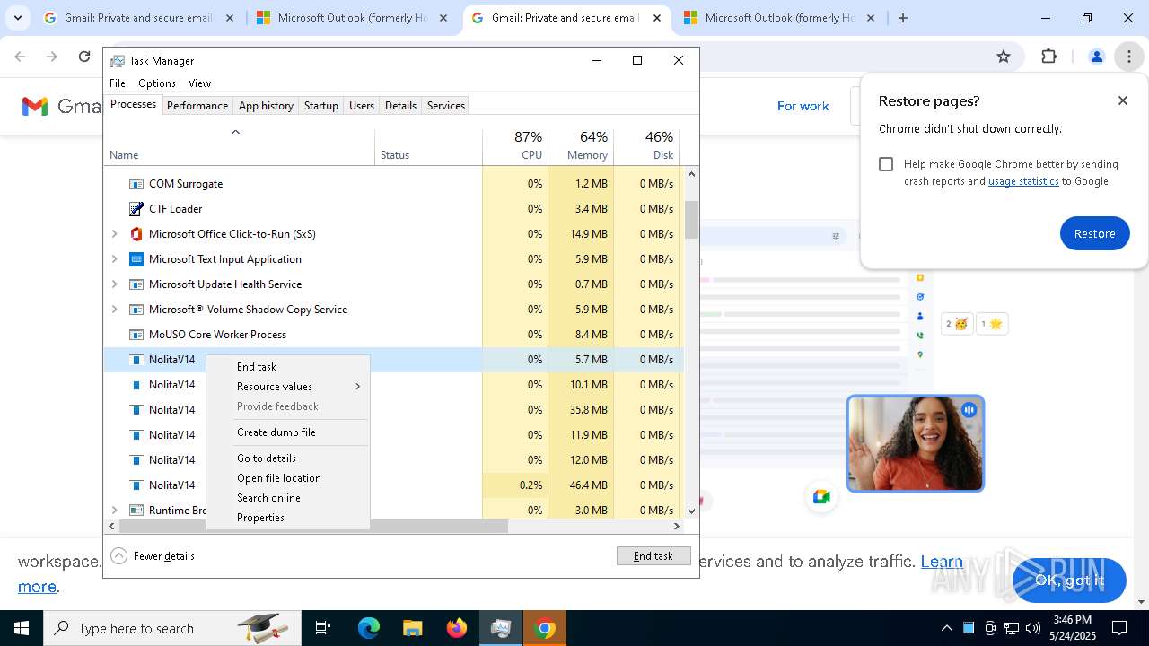This screenshot has height=646, width=1149.
Task: Switch to the Startup tab
Action: tap(320, 106)
